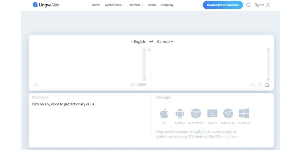Click the source box scrollbar up arrow
This screenshot has height=150, width=301.
(144, 50)
